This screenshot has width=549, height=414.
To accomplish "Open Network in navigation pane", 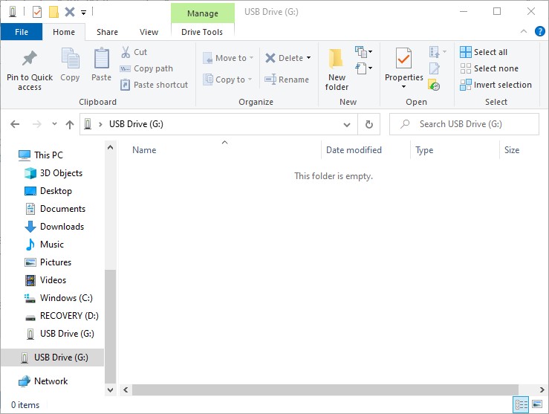I will (x=43, y=381).
